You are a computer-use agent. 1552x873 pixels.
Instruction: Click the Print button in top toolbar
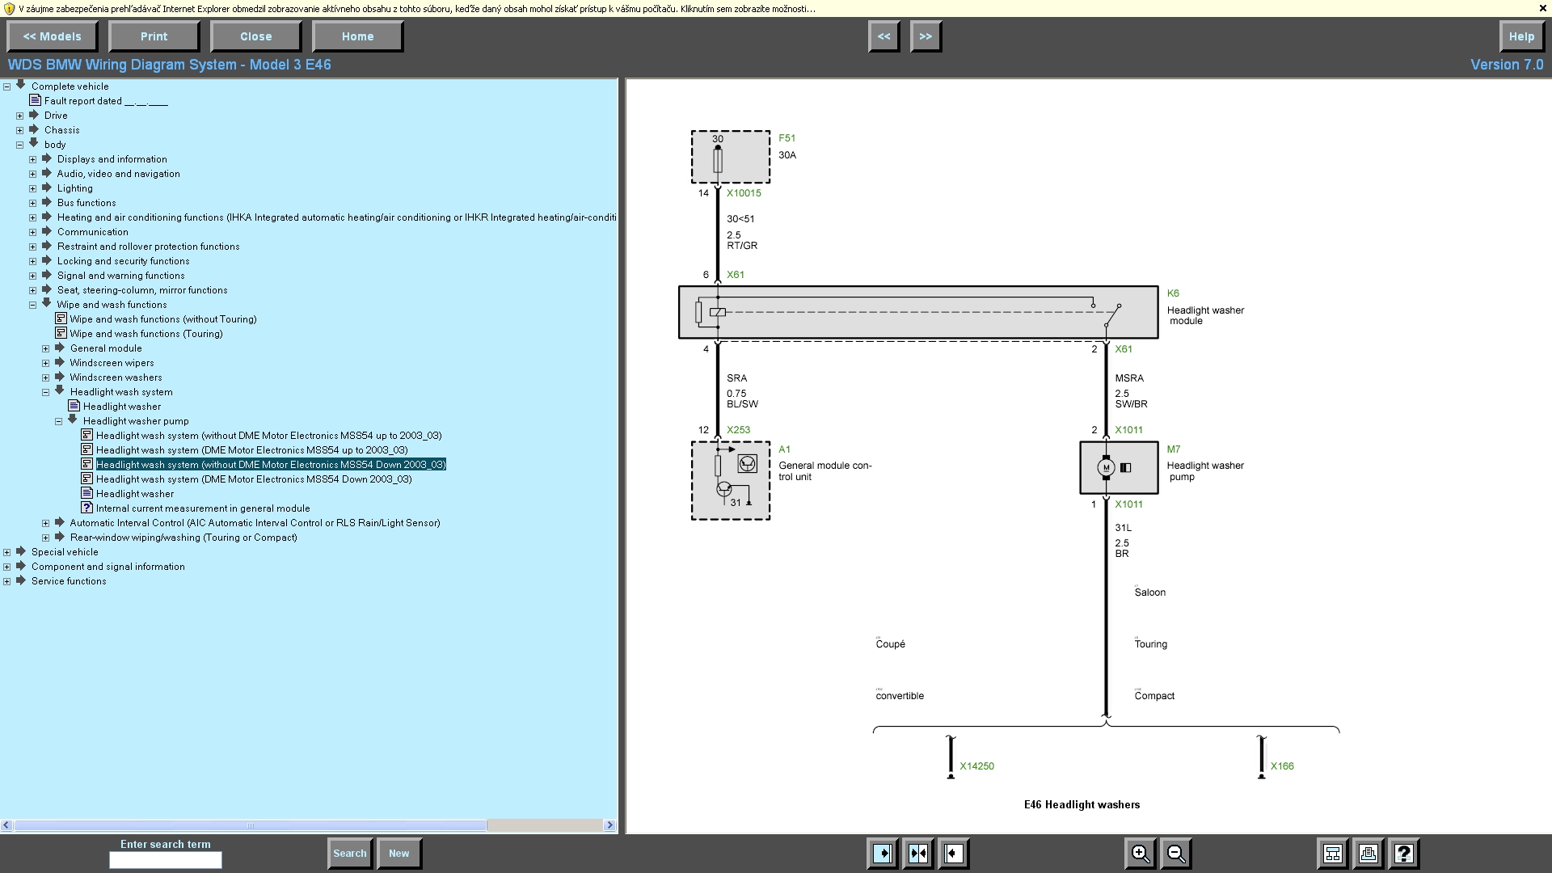[x=154, y=36]
